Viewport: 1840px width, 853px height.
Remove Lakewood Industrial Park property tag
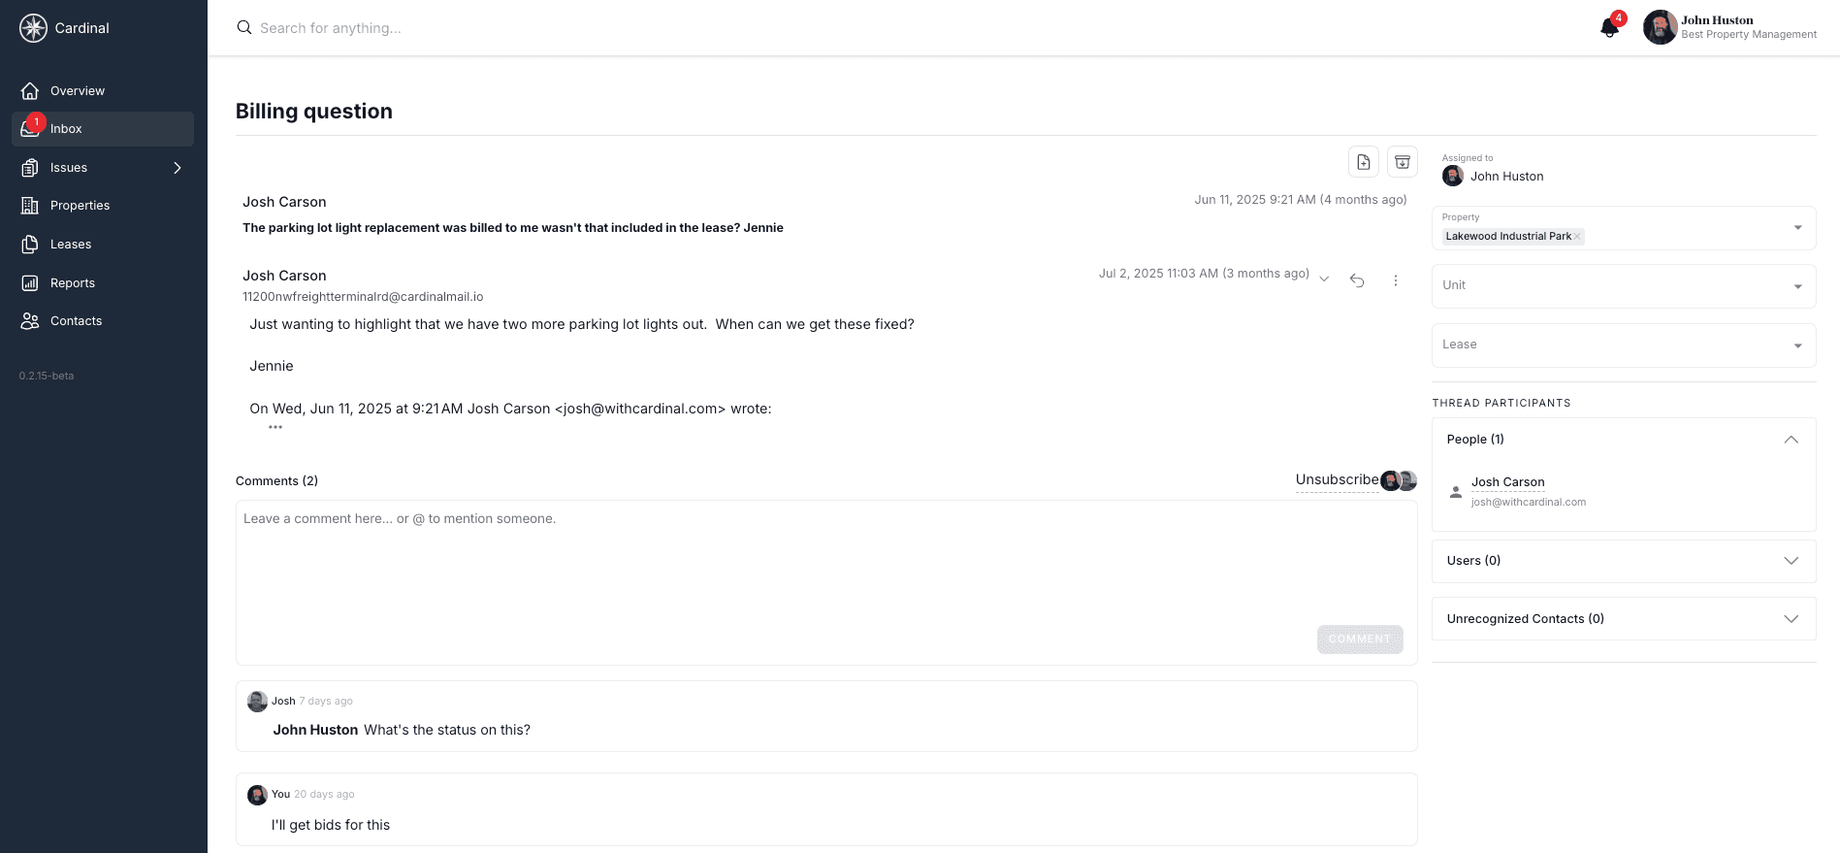click(x=1577, y=236)
